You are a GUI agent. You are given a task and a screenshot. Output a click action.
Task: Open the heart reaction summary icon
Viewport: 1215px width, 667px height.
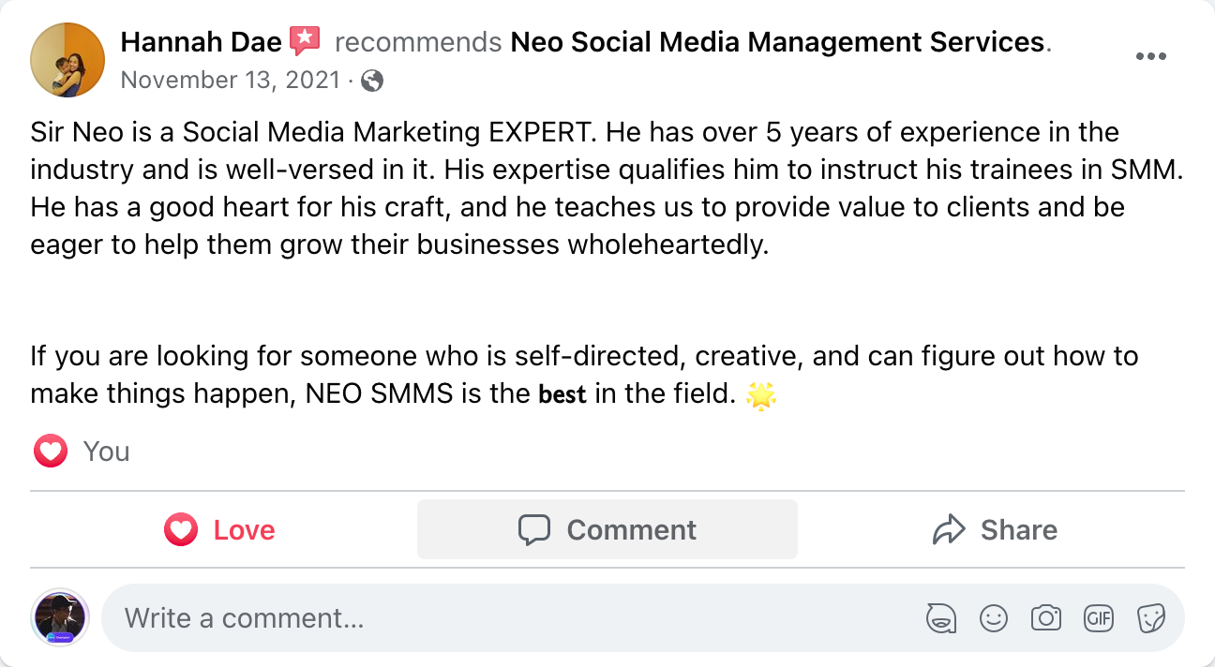50,452
